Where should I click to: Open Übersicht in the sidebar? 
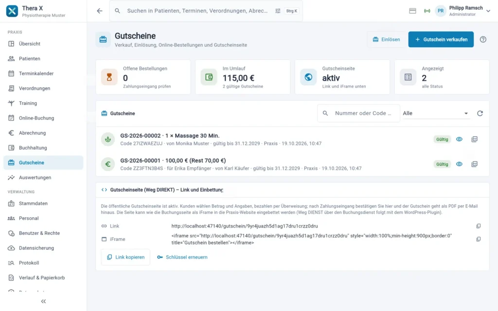tap(43, 44)
